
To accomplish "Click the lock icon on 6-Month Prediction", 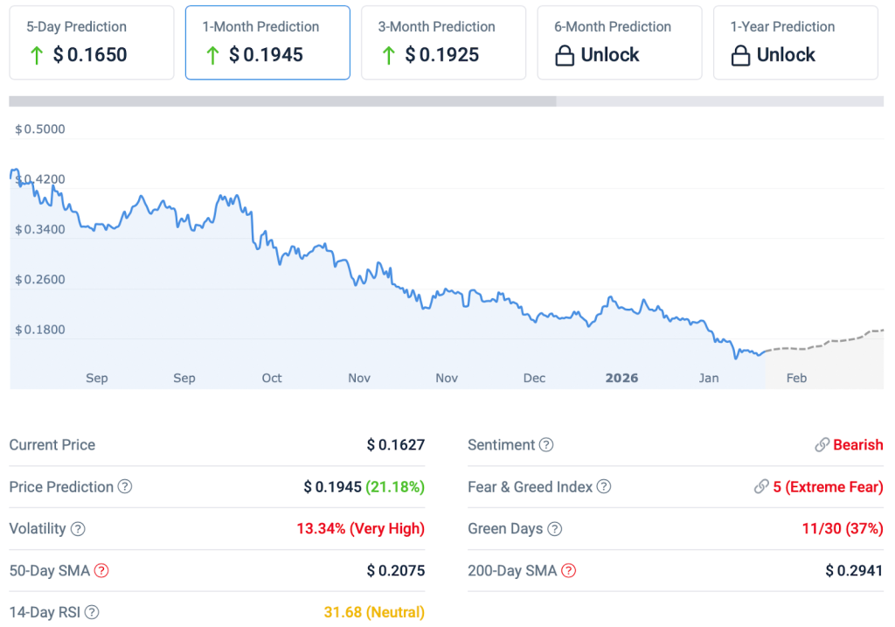I will (565, 55).
